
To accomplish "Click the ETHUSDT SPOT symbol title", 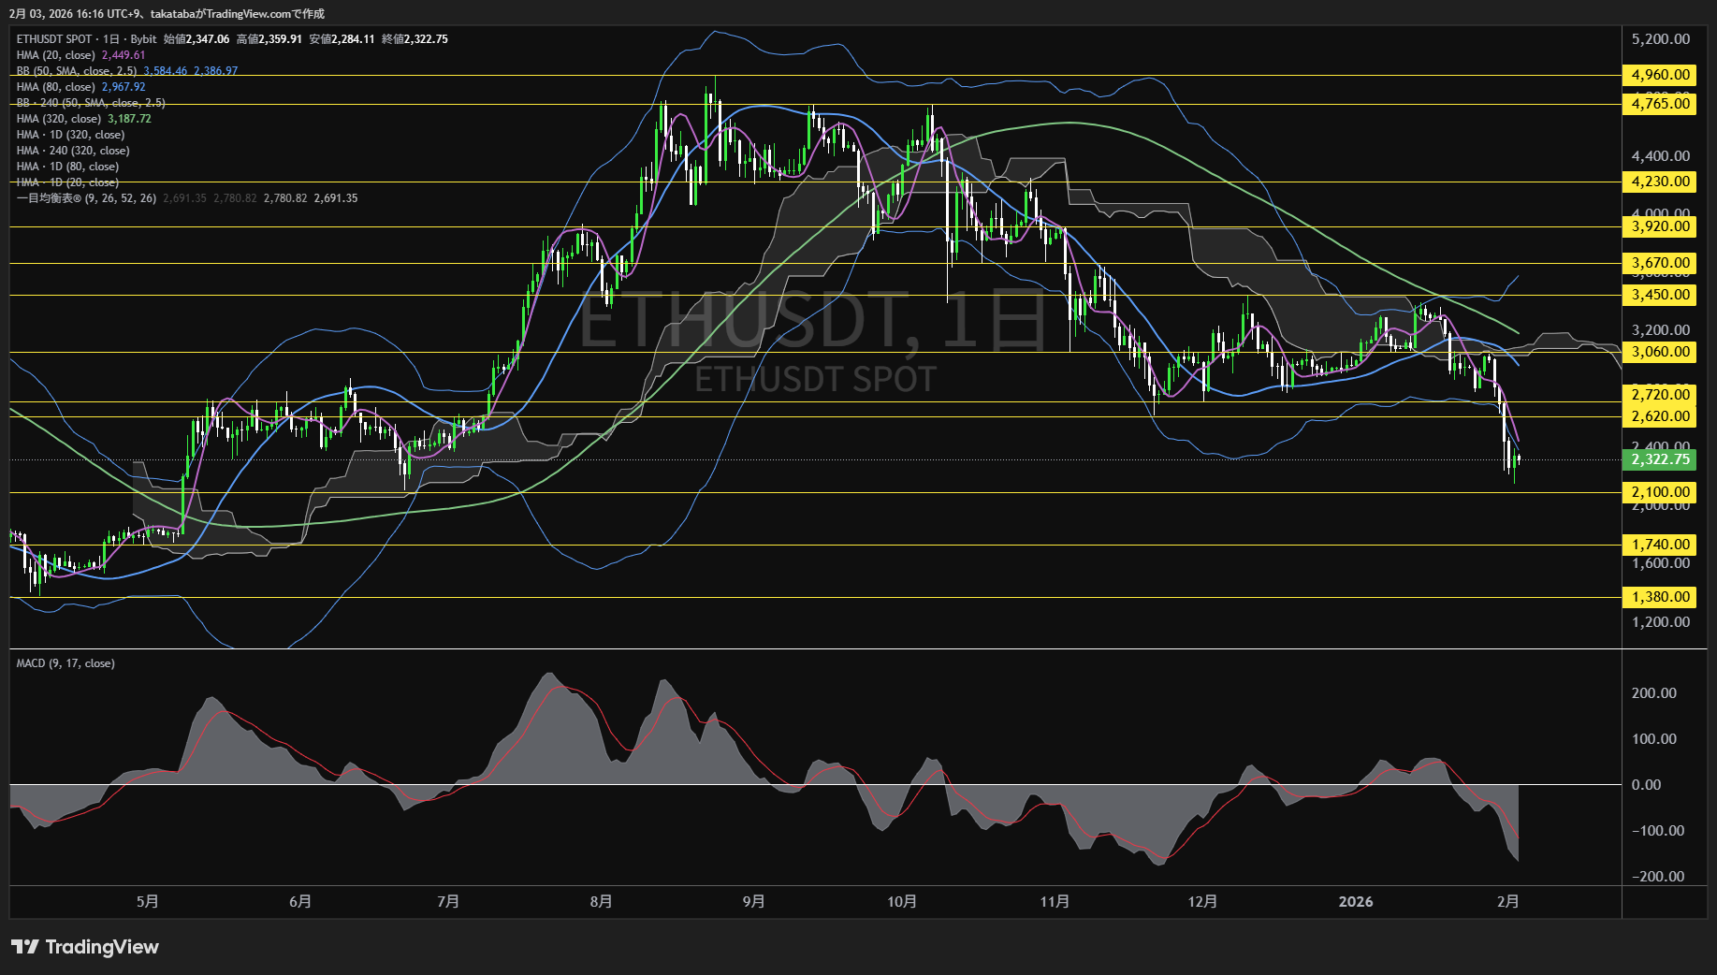I will (x=54, y=39).
